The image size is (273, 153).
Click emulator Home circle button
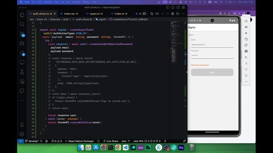tap(246, 69)
